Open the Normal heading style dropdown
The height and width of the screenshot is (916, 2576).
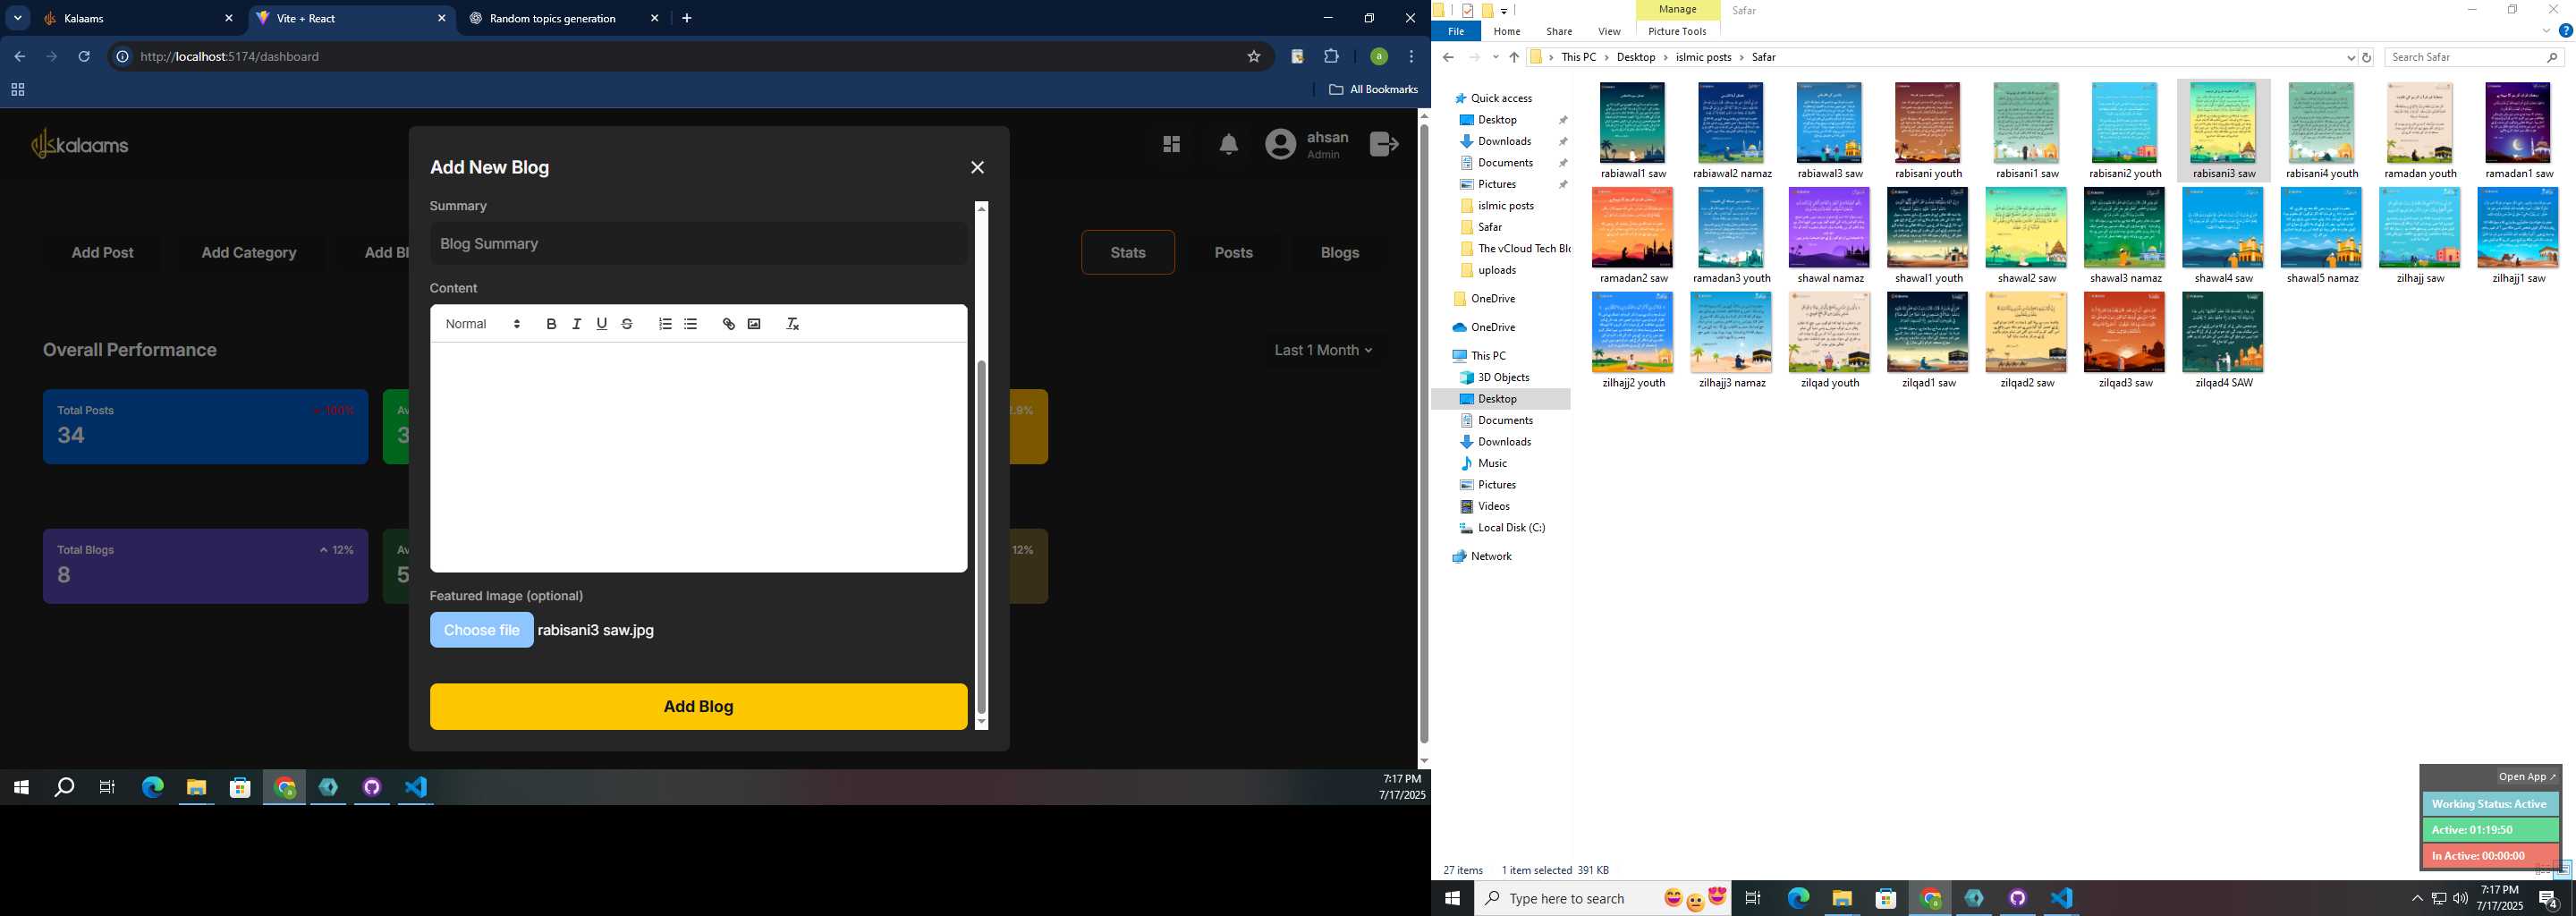click(483, 324)
